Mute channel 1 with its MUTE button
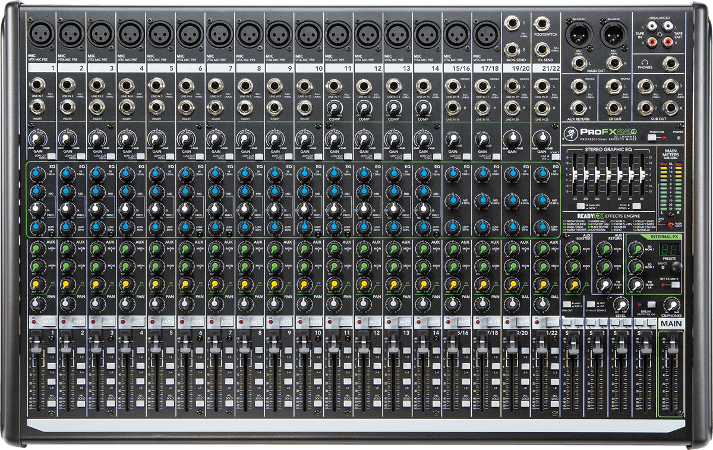Screen dimensions: 713x450 pyautogui.click(x=48, y=321)
